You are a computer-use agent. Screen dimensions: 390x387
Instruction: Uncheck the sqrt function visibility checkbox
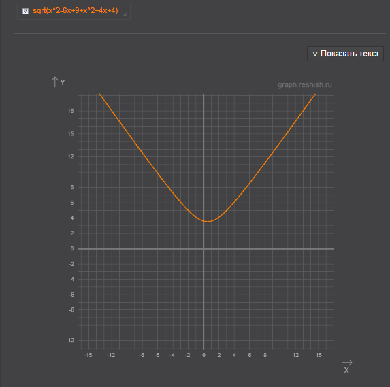pos(25,11)
